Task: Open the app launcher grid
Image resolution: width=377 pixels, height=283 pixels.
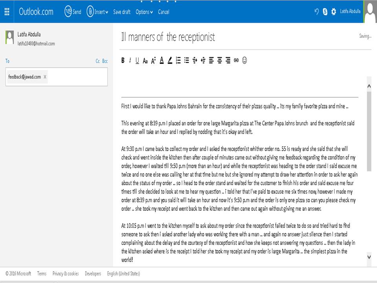Action: click(6, 12)
